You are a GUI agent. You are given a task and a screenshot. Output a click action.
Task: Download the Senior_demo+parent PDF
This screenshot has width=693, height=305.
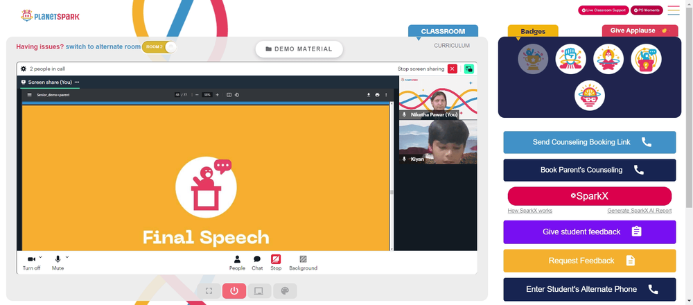369,94
